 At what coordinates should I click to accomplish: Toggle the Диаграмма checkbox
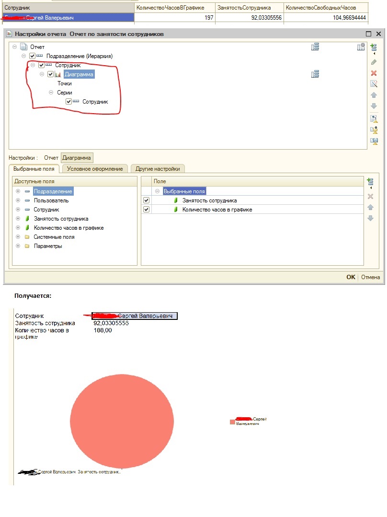pyautogui.click(x=50, y=74)
